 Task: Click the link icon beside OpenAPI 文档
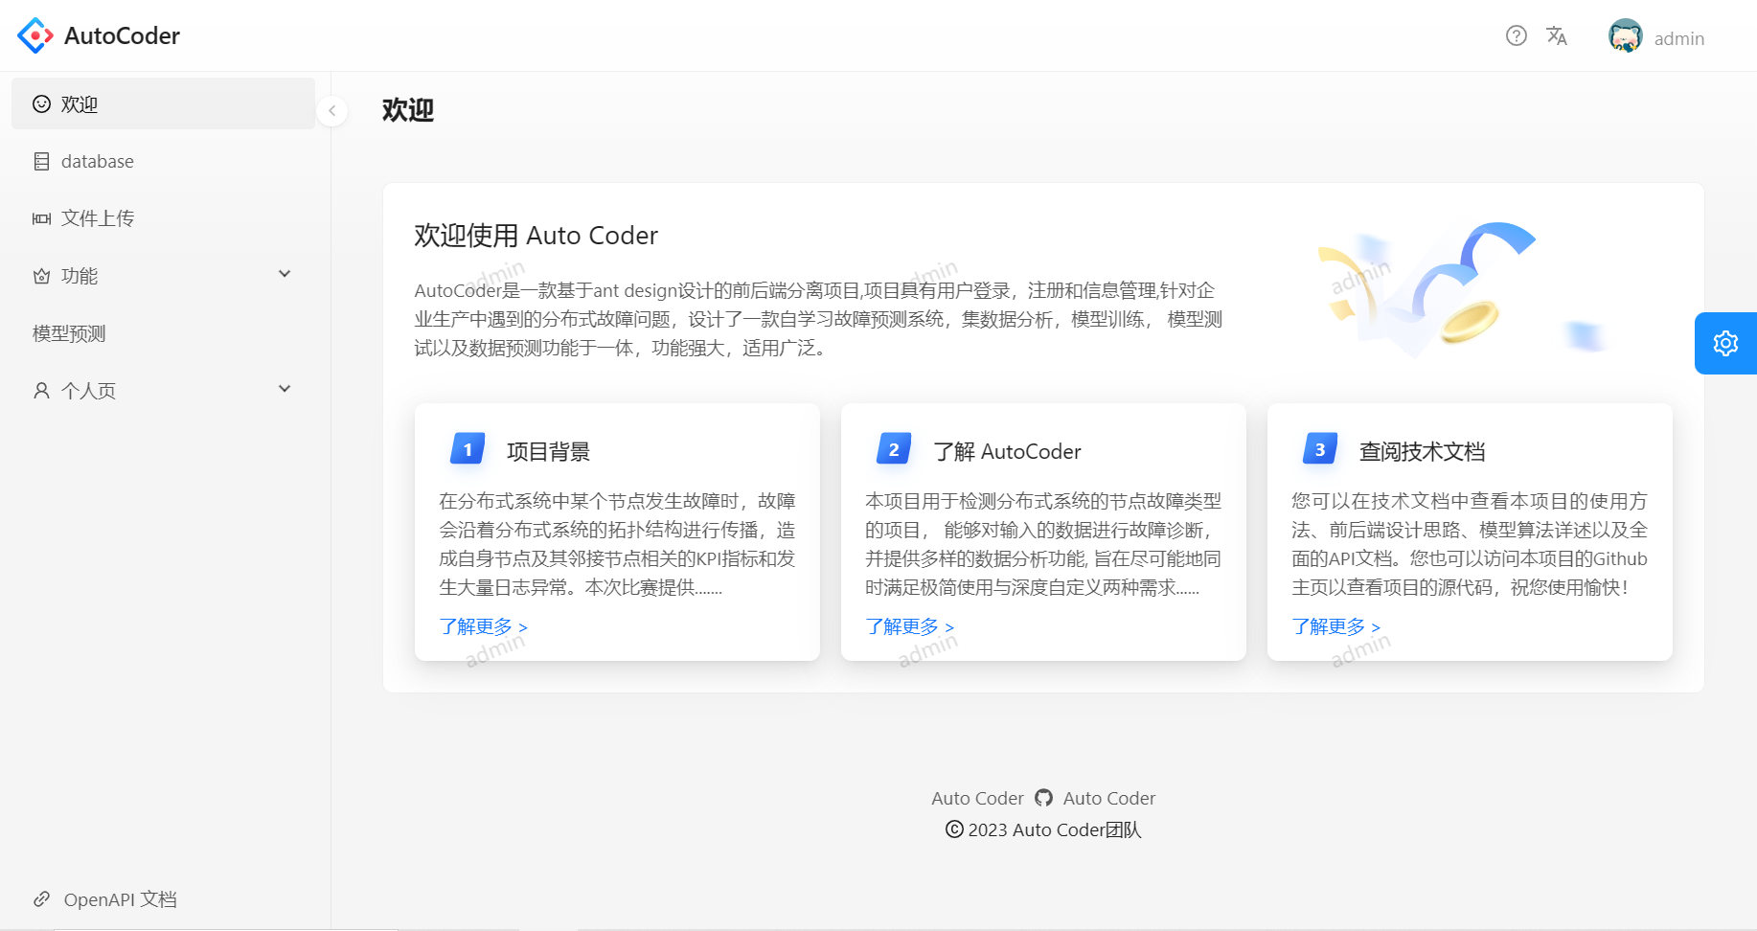pyautogui.click(x=41, y=898)
